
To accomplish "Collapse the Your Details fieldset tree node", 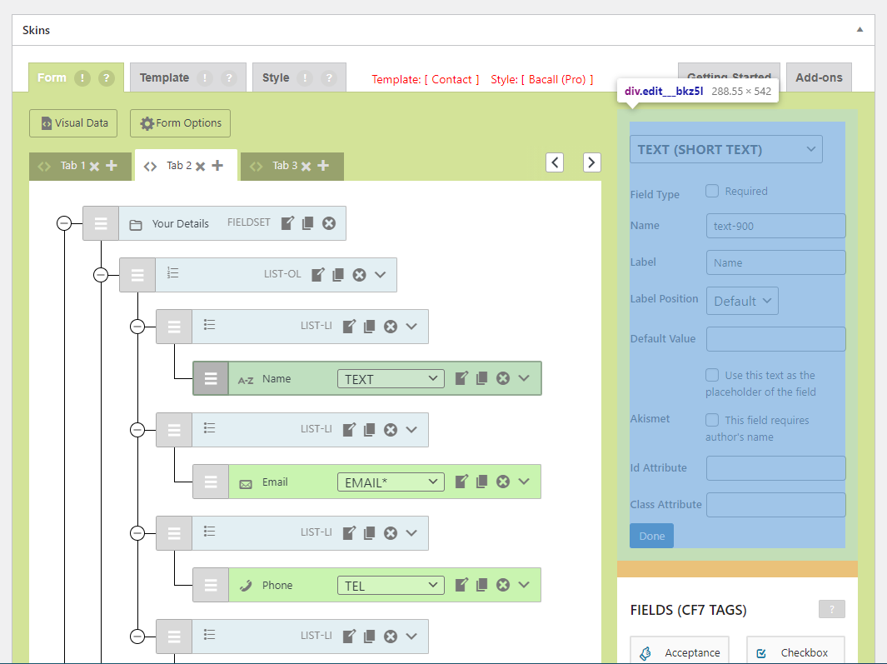I will [64, 223].
